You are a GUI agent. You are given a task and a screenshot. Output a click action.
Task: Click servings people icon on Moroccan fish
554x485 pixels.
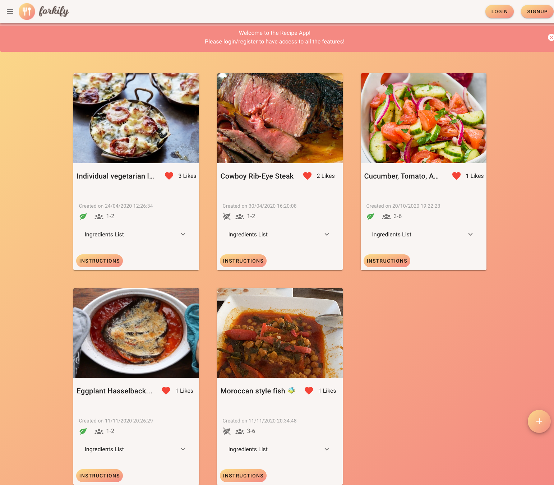(x=240, y=431)
